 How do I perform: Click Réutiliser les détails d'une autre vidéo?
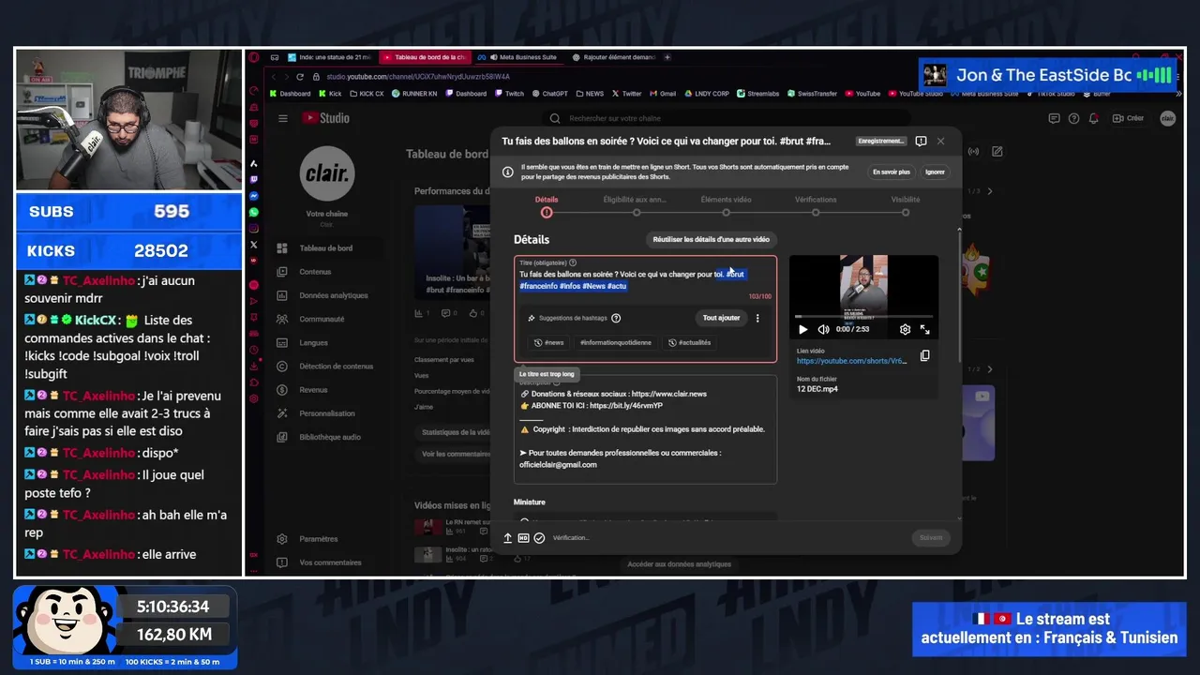point(712,239)
